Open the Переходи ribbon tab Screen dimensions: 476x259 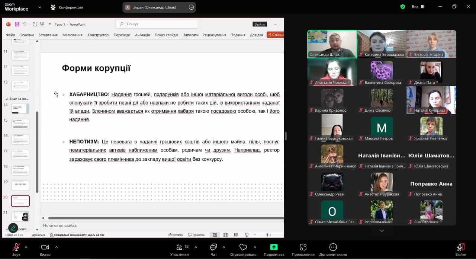(122, 35)
